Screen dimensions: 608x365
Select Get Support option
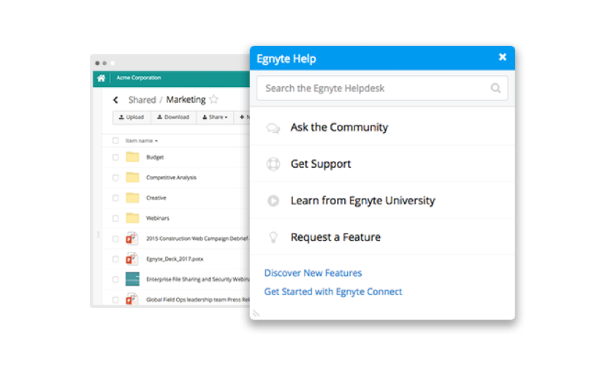[x=382, y=164]
